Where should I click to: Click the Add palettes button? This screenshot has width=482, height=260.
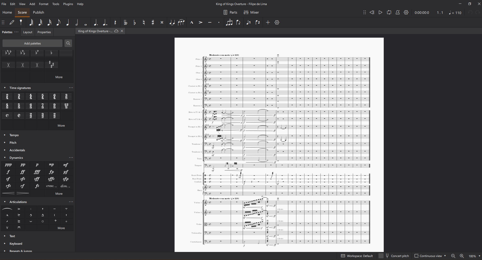(32, 43)
